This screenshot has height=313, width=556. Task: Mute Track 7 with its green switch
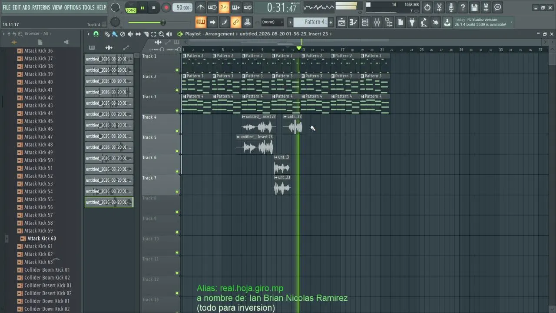tap(177, 192)
